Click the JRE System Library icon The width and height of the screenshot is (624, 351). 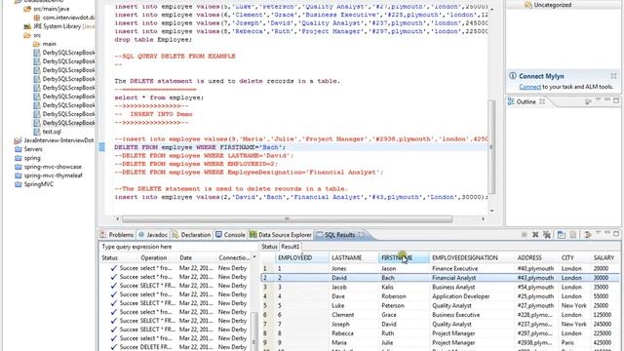(27, 26)
